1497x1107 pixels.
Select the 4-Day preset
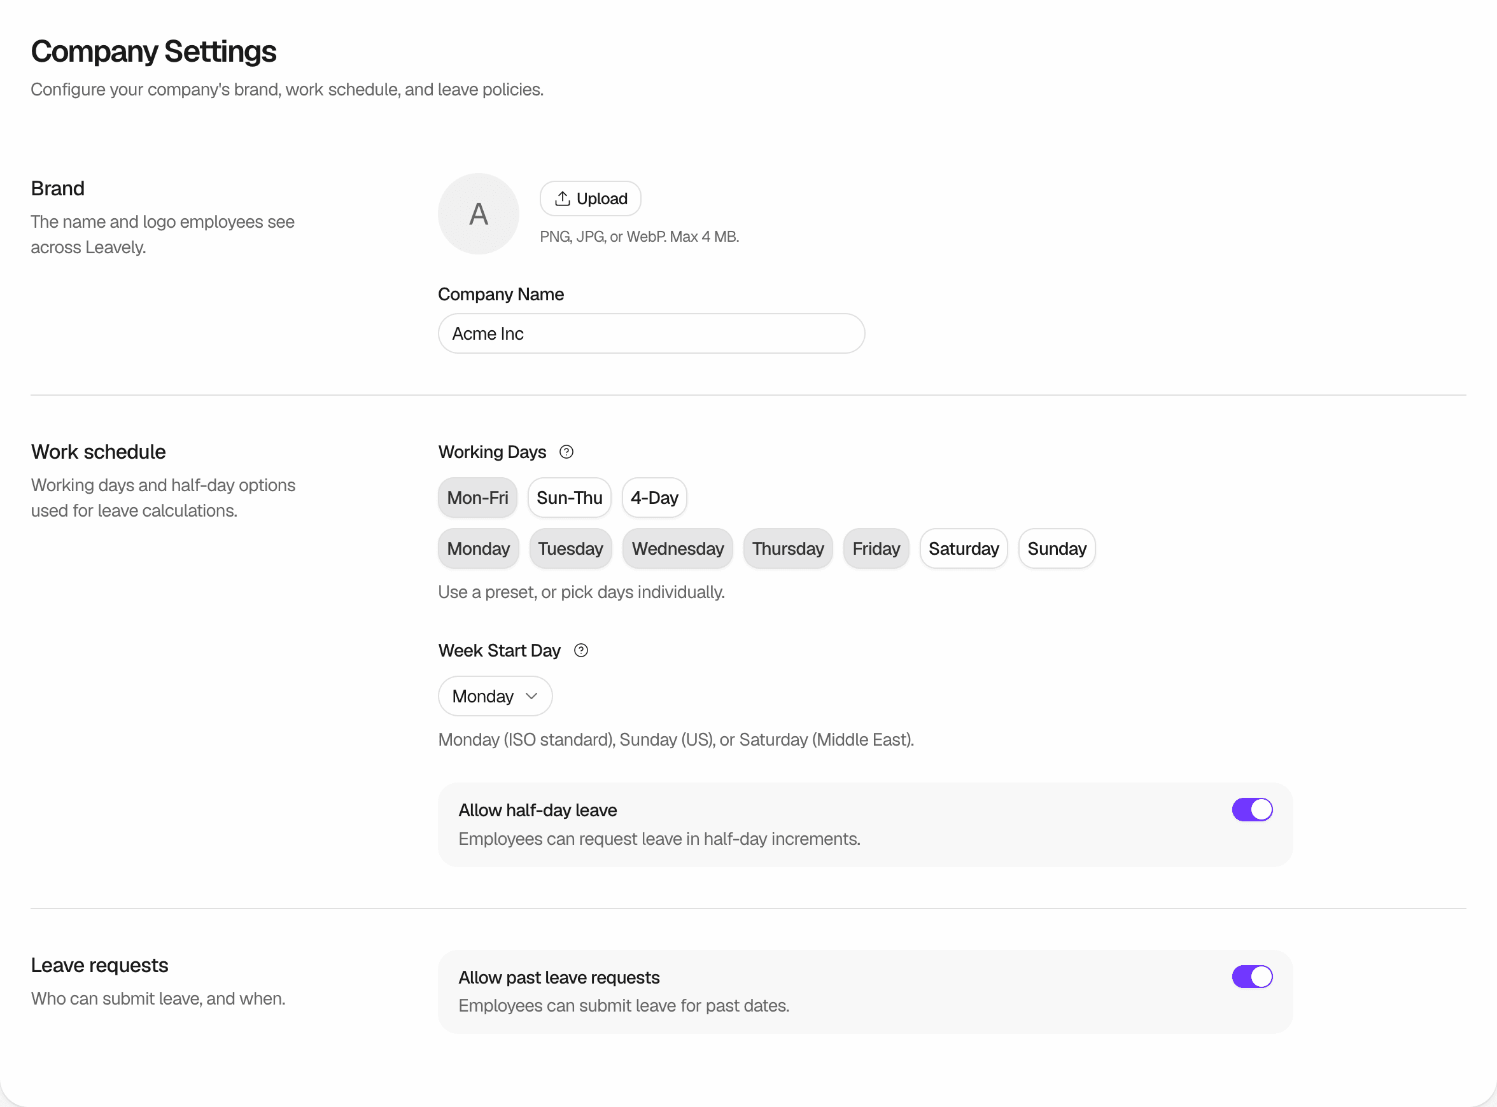tap(654, 498)
